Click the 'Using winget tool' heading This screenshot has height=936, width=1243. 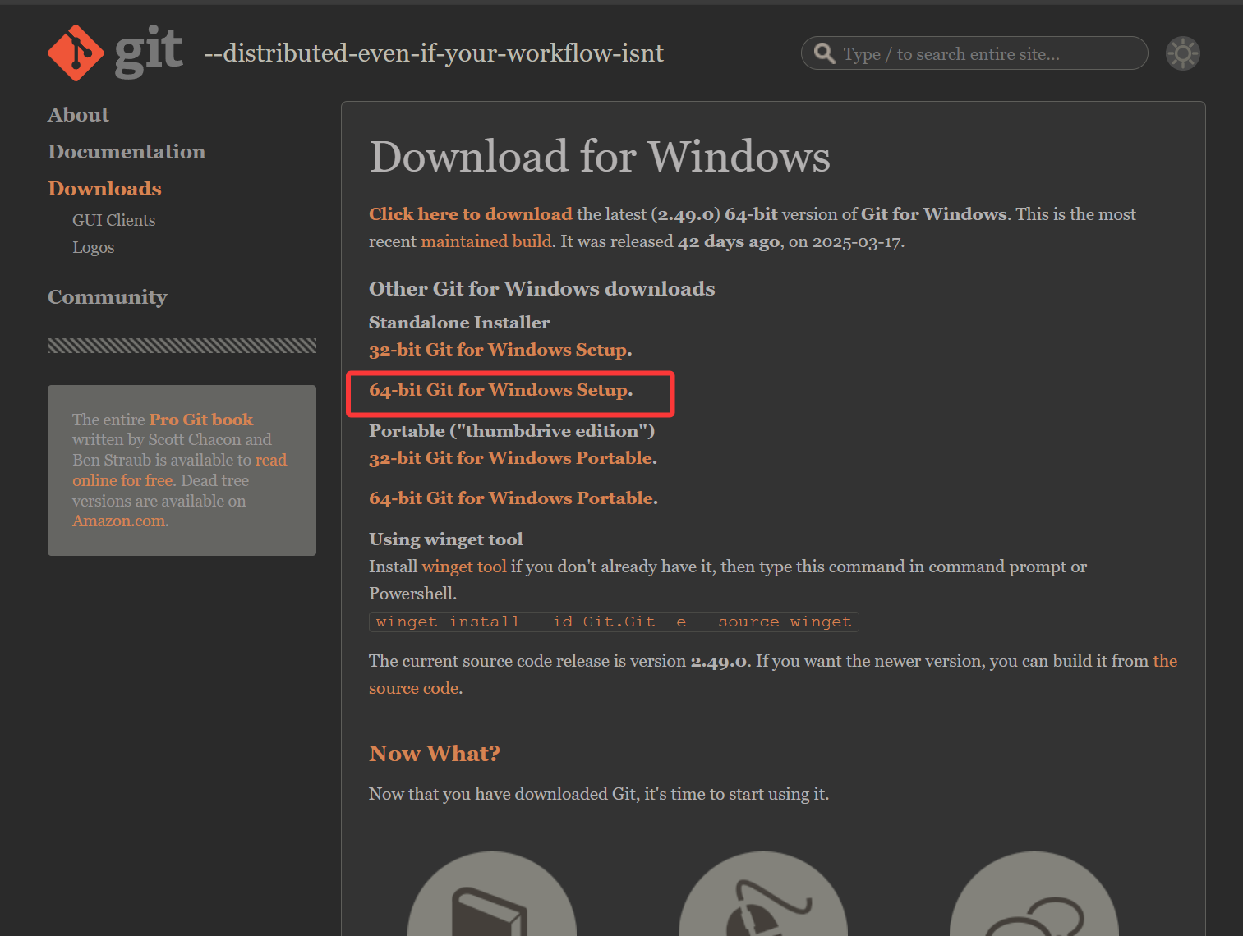pyautogui.click(x=446, y=539)
